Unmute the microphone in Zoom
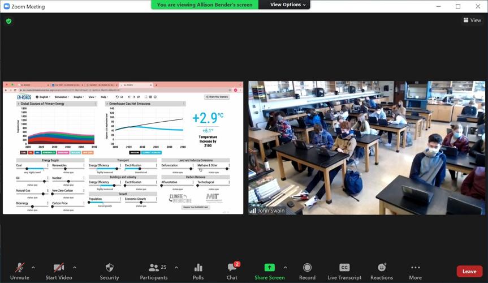The width and height of the screenshot is (488, 283). tap(20, 271)
